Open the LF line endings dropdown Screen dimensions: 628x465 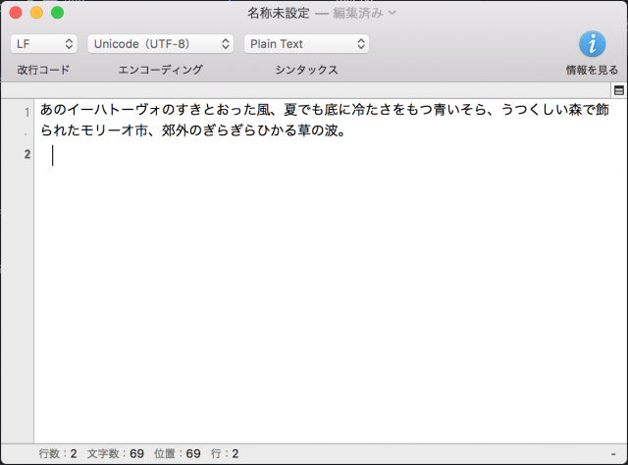click(43, 44)
